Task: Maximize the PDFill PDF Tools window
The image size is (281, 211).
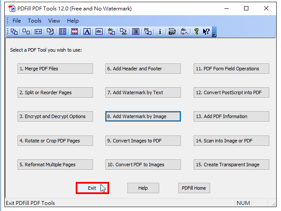Action: tap(246, 8)
